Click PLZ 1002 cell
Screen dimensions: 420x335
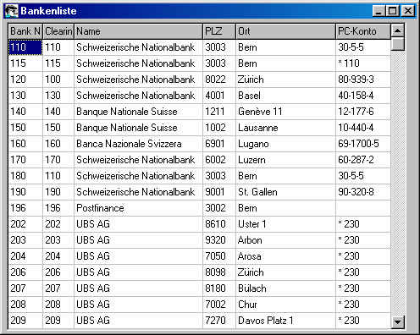pos(219,128)
